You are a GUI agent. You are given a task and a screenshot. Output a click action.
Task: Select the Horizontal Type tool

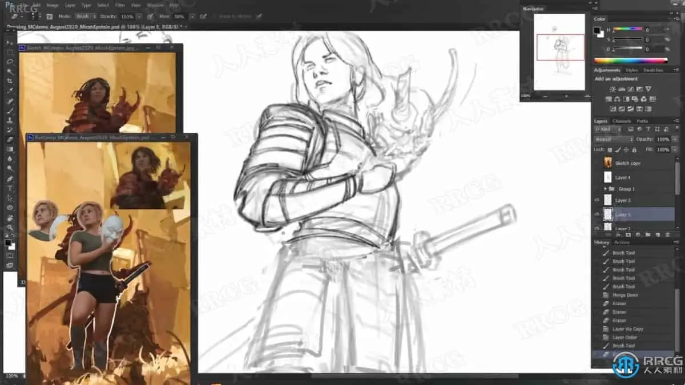pyautogui.click(x=10, y=188)
